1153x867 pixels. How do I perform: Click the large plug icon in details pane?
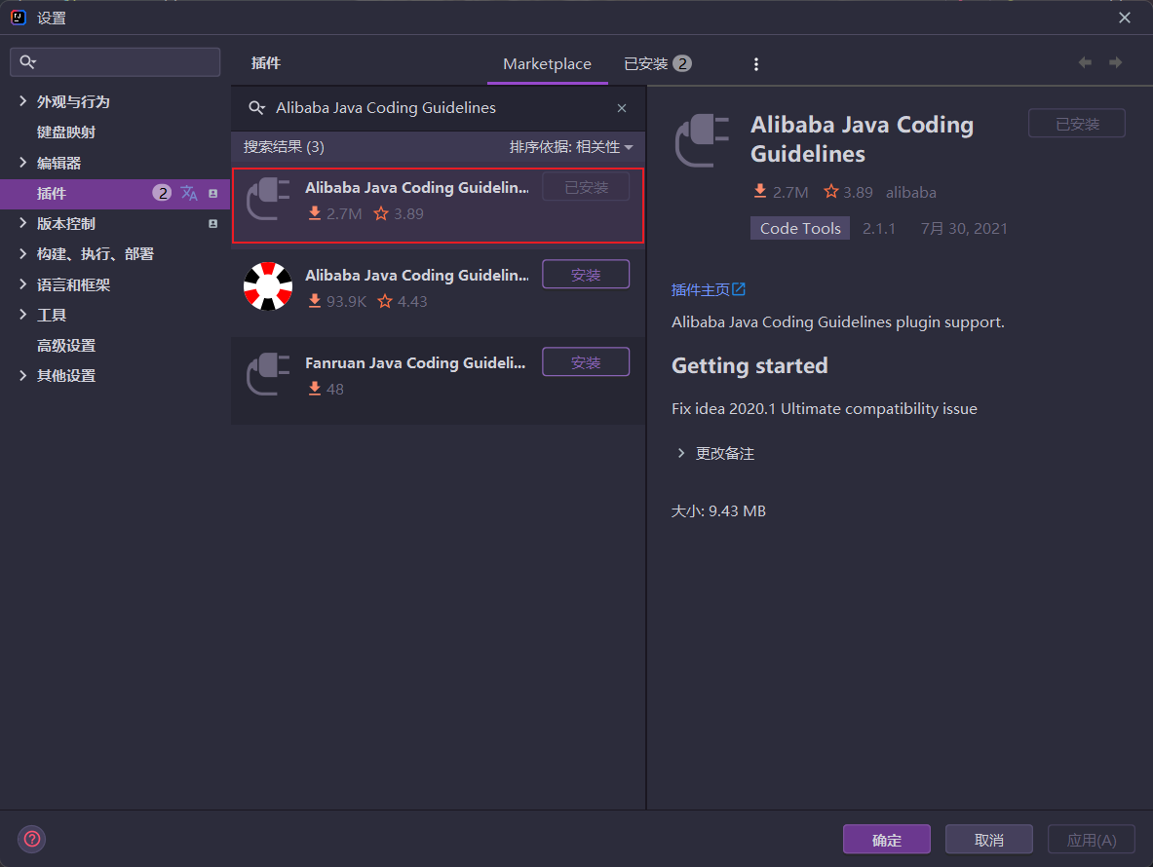703,140
